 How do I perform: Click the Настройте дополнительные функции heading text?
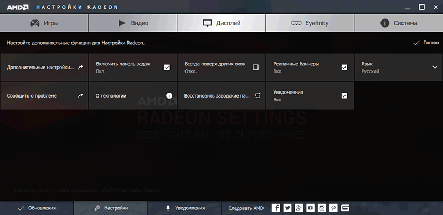(x=76, y=43)
